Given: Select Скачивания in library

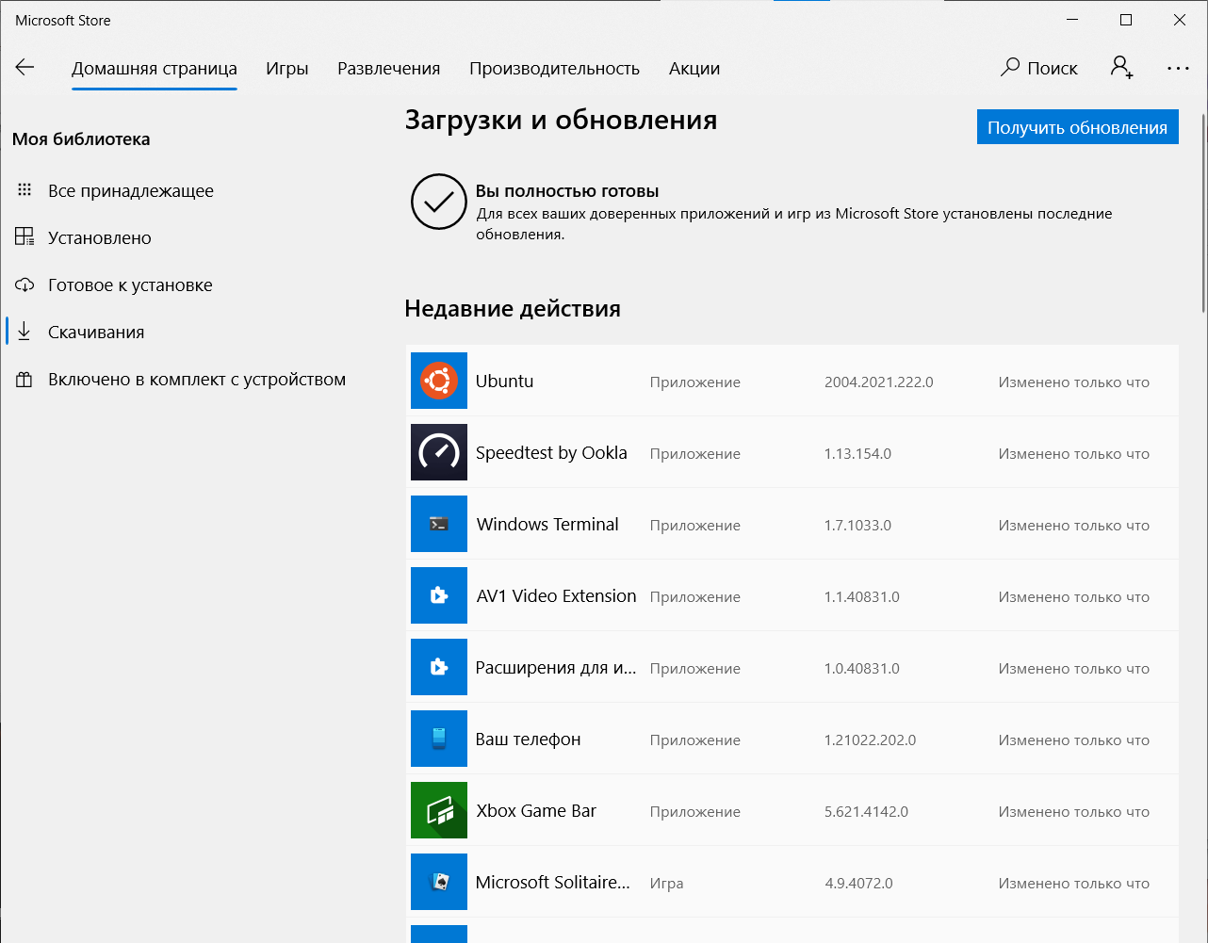Looking at the screenshot, I should pyautogui.click(x=96, y=332).
